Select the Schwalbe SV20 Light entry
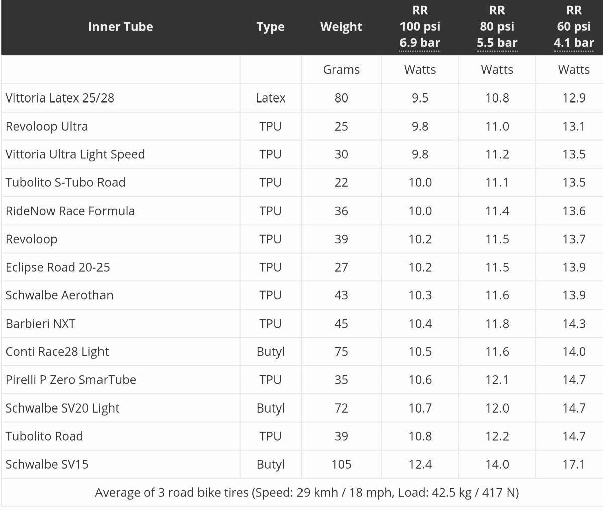 click(62, 408)
